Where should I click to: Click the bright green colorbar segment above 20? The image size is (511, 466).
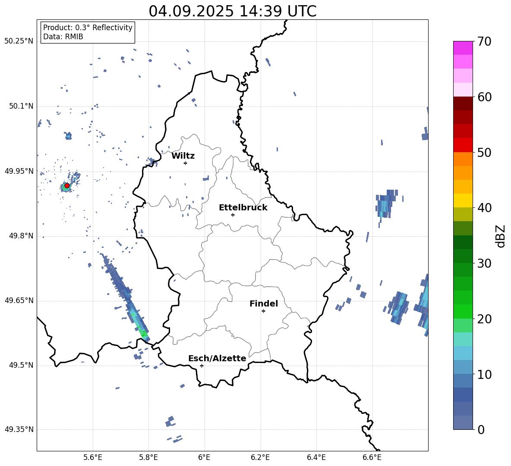(x=463, y=311)
